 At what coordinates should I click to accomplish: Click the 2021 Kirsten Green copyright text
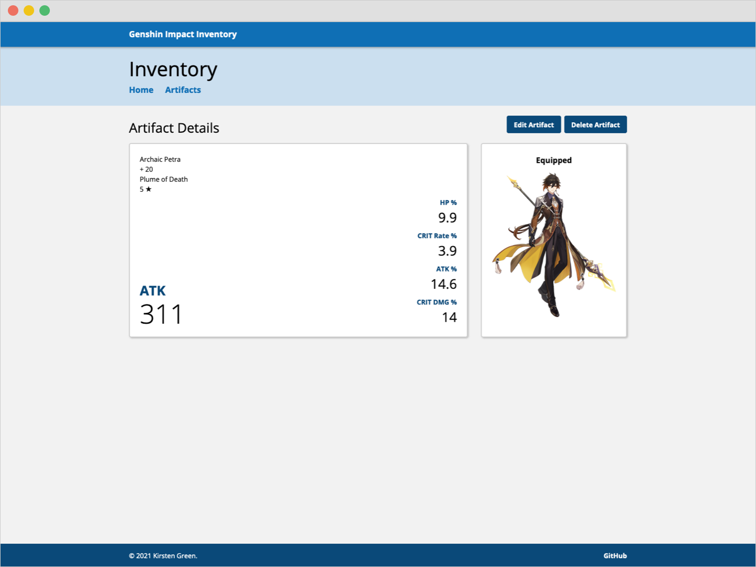pos(163,555)
